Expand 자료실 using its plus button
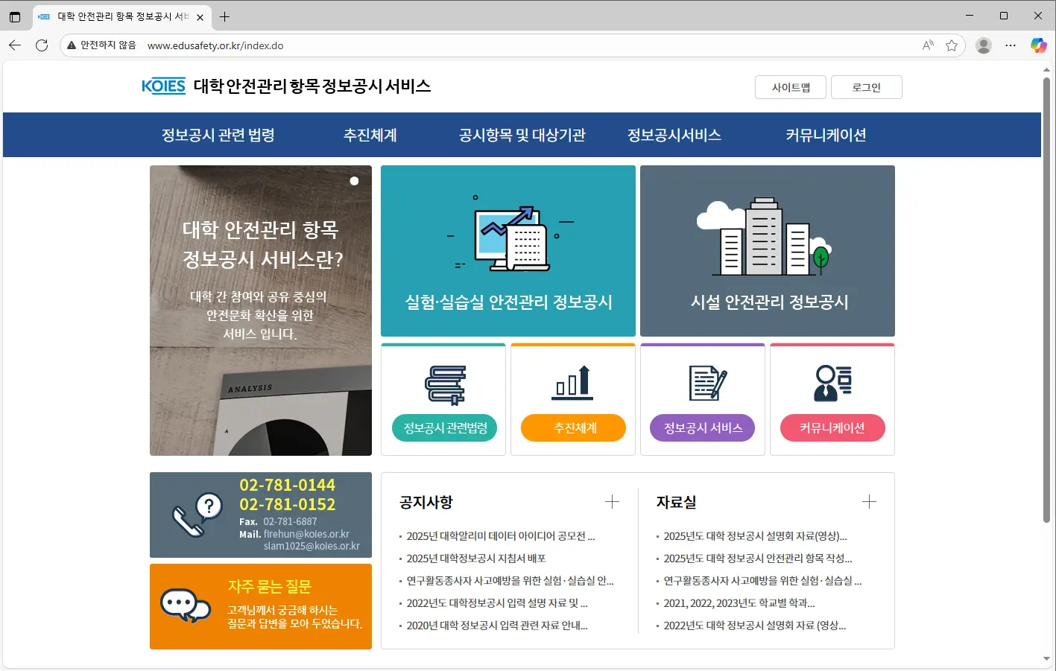This screenshot has height=671, width=1056. pos(869,502)
